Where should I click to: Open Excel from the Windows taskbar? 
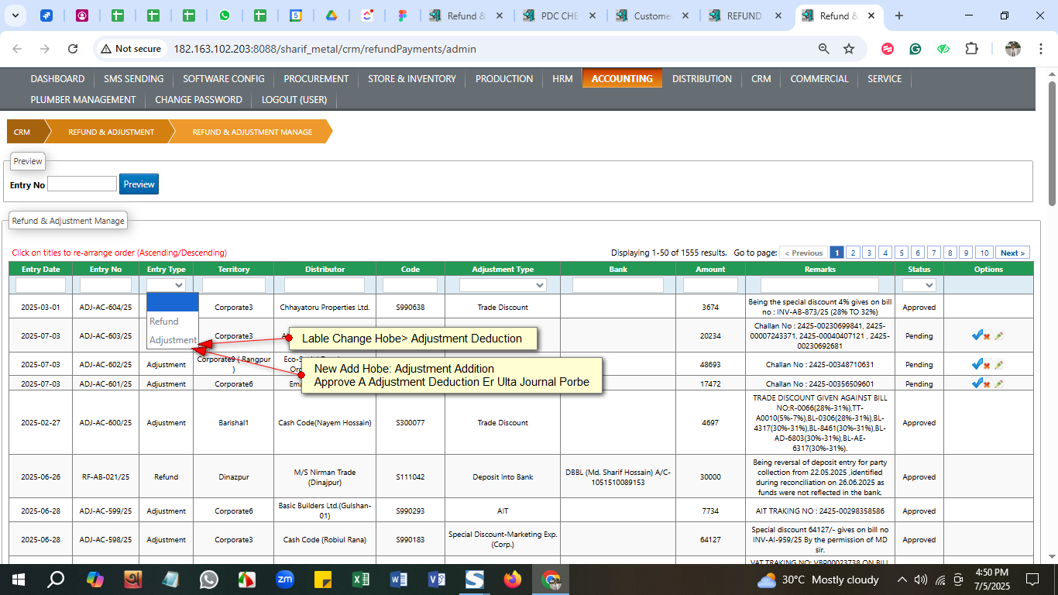pyautogui.click(x=361, y=580)
